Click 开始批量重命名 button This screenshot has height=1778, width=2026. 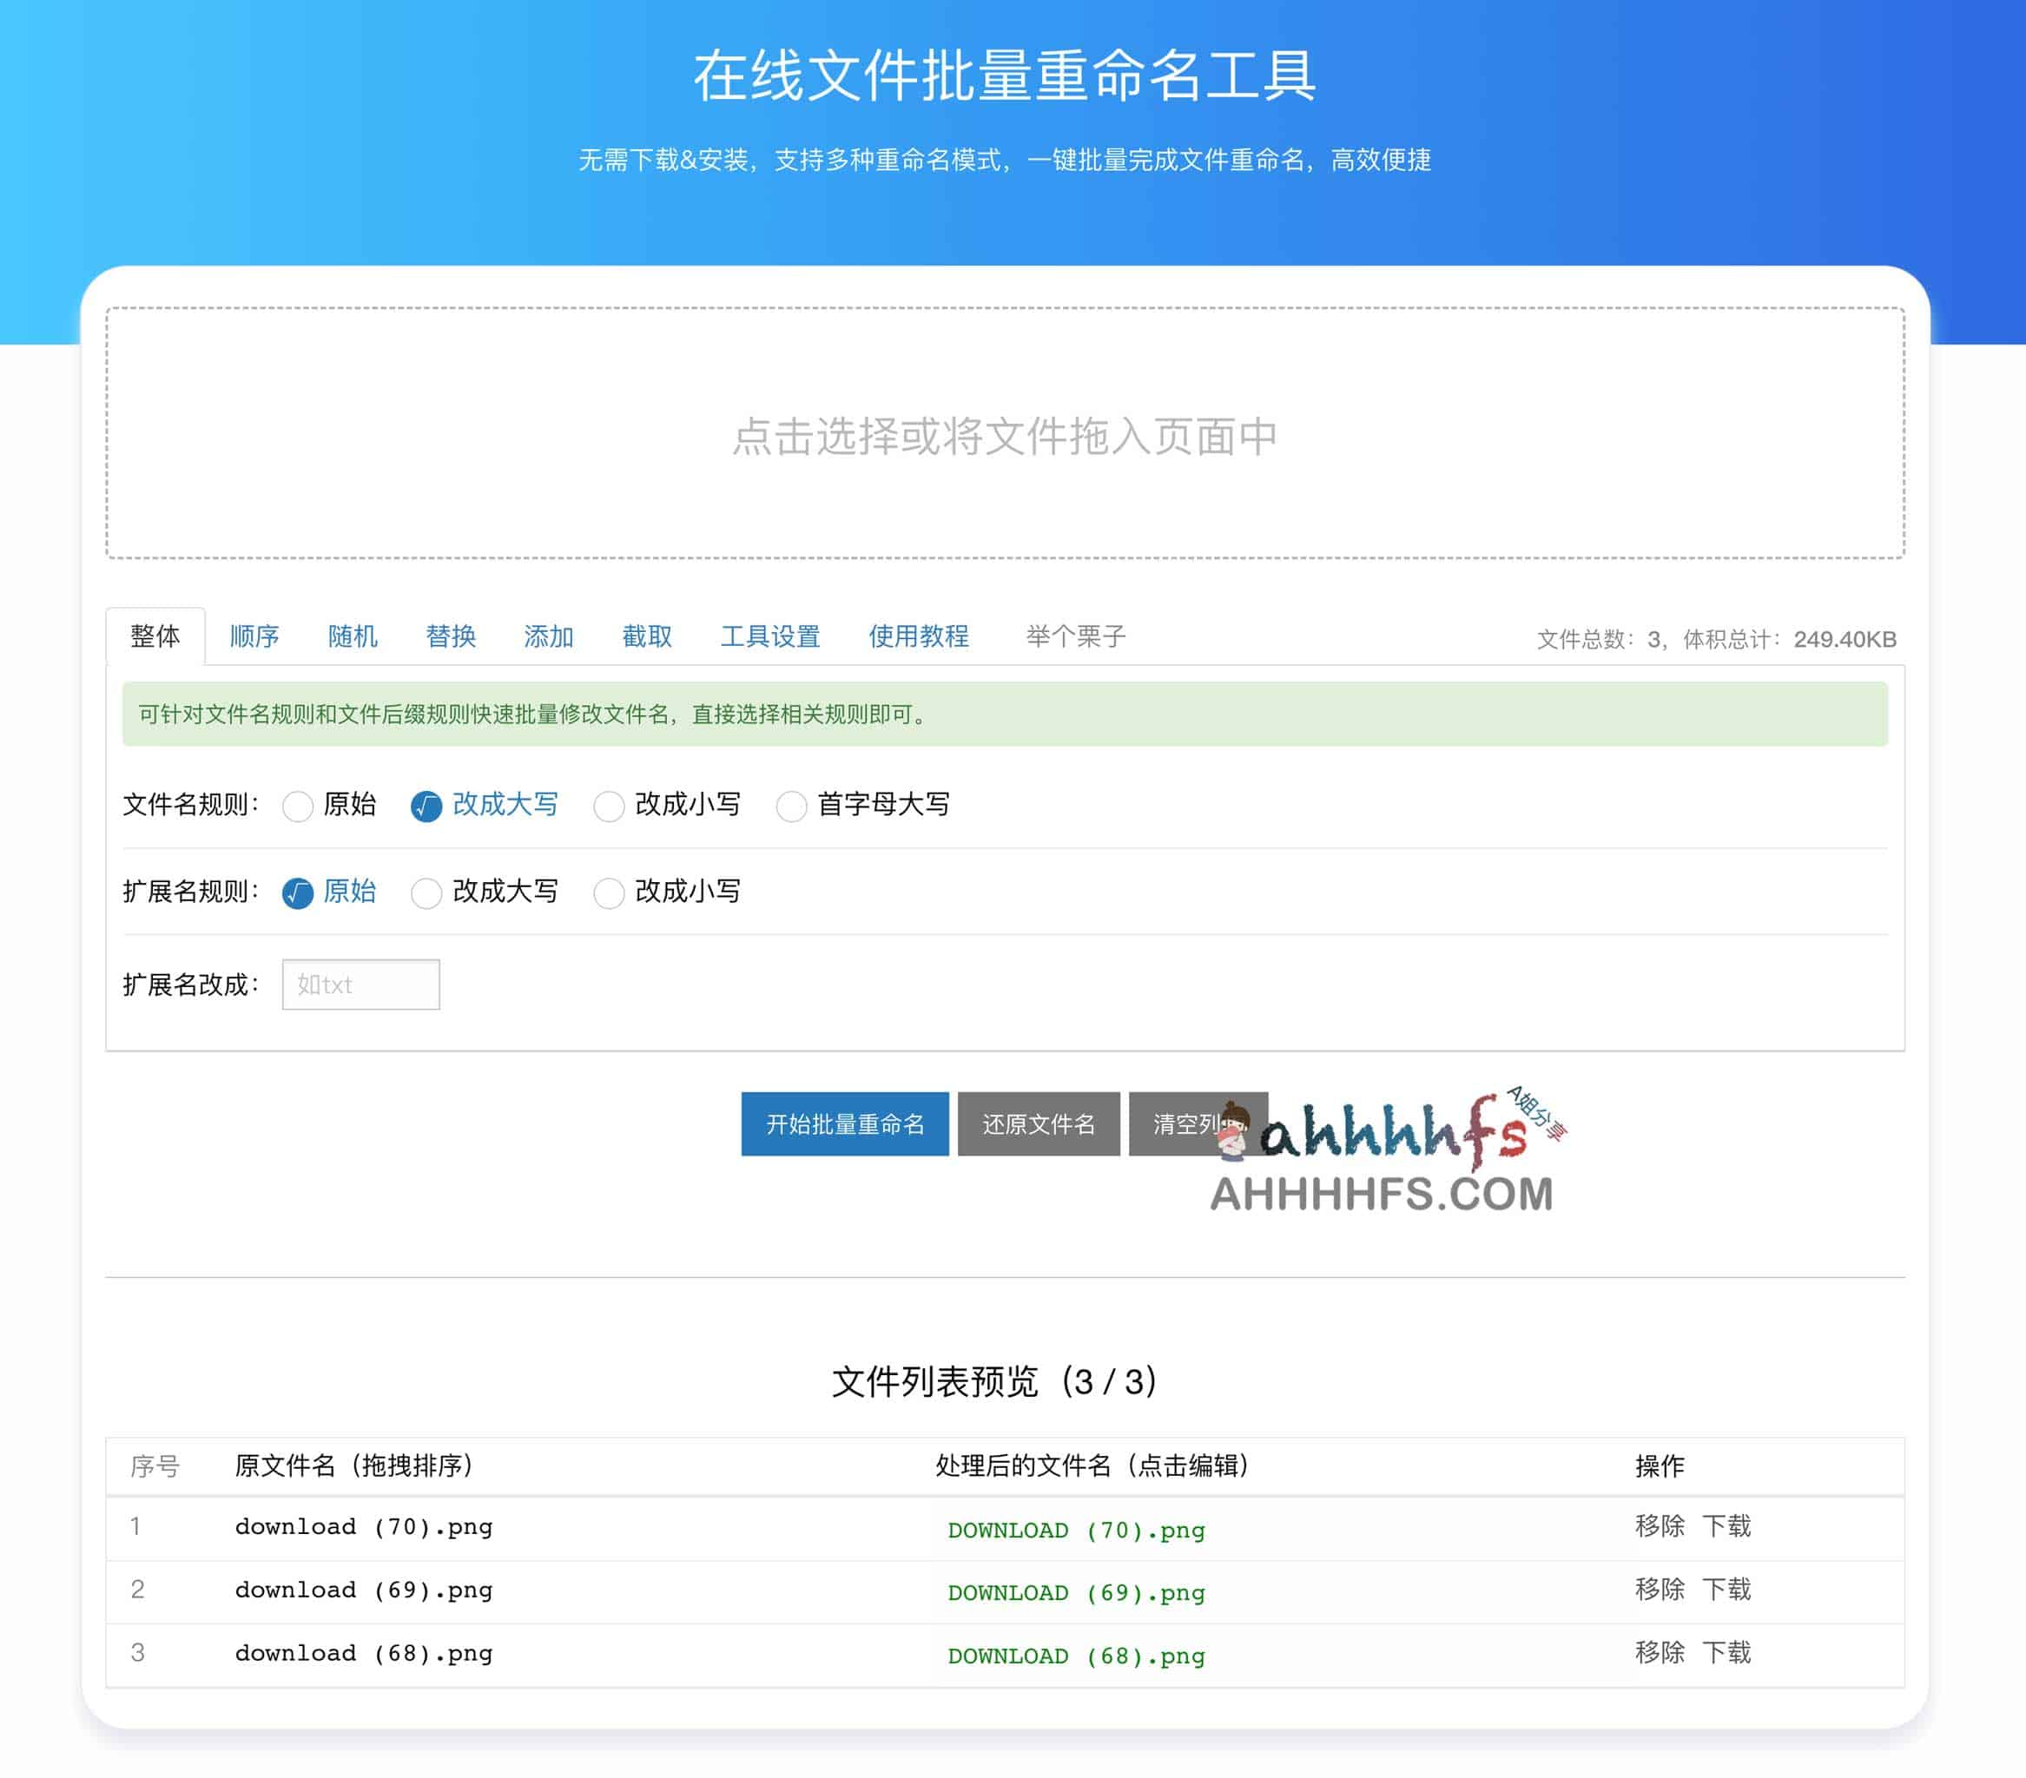click(x=844, y=1124)
